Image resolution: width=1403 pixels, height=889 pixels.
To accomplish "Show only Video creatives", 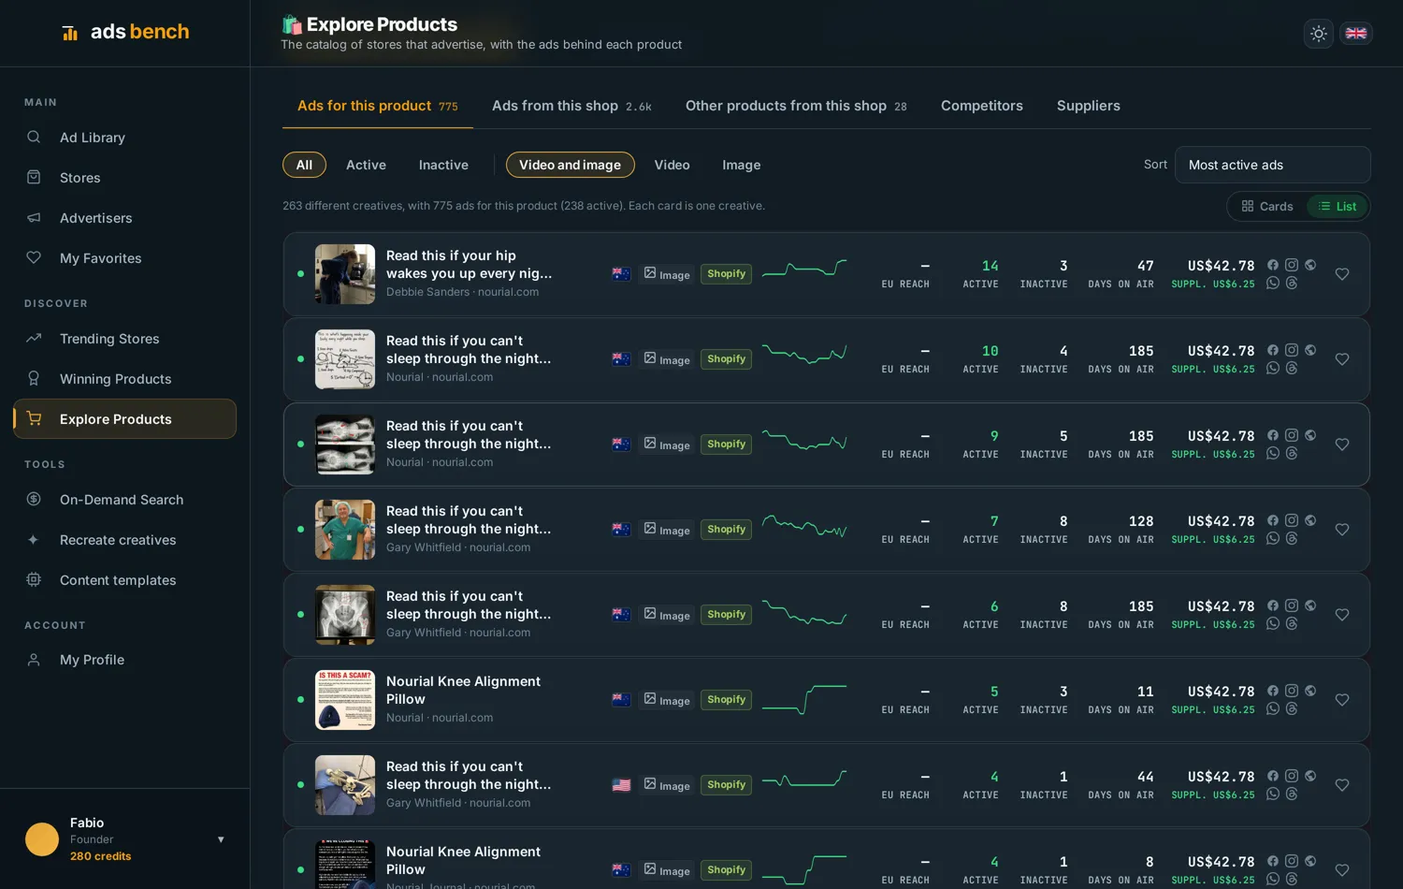I will pos(673,165).
